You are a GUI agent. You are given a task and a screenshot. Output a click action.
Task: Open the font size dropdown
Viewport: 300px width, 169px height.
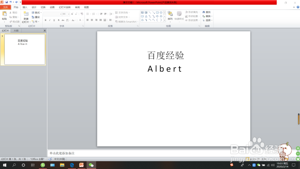click(69, 14)
